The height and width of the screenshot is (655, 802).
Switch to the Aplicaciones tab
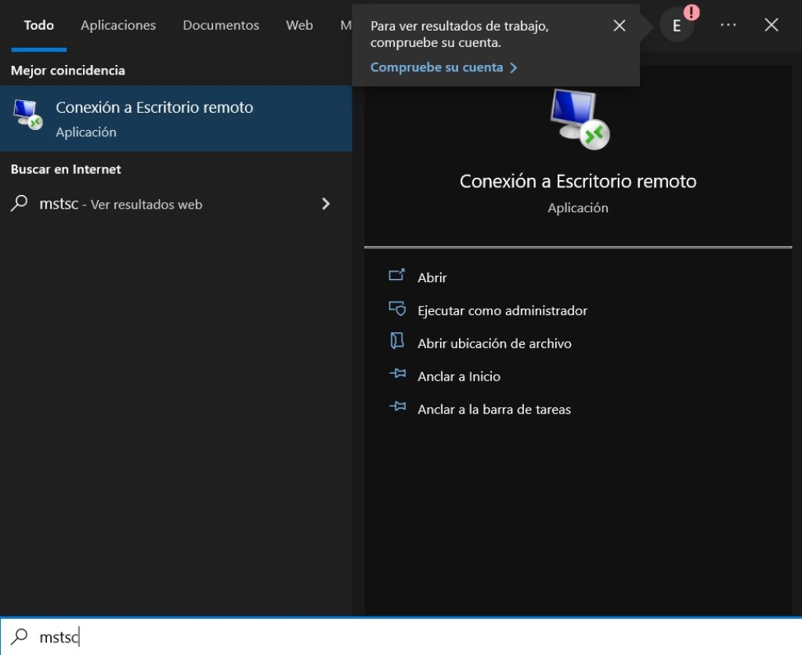(117, 25)
